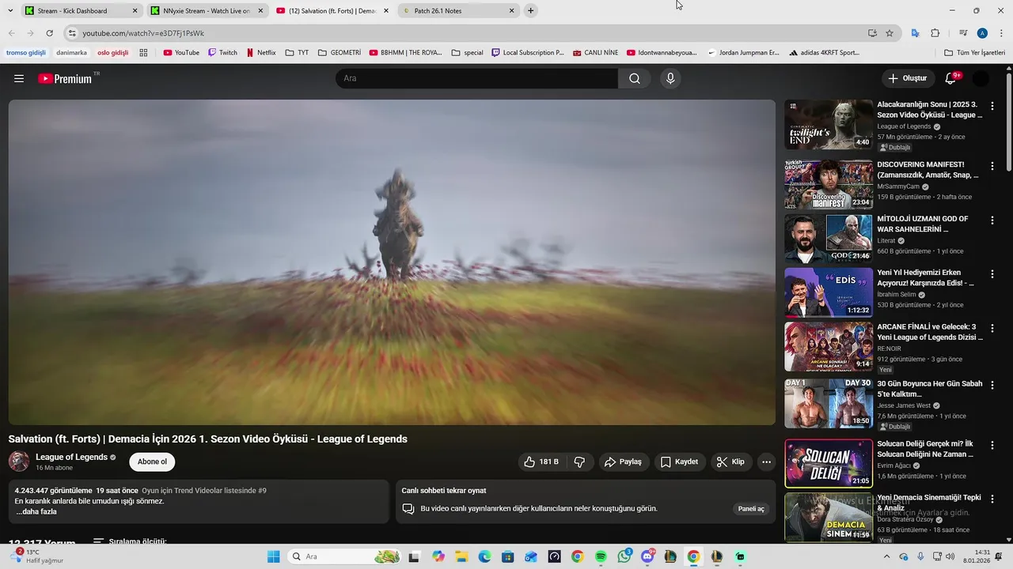Click the Windows taskbar search box
The image size is (1013, 569).
coord(343,556)
